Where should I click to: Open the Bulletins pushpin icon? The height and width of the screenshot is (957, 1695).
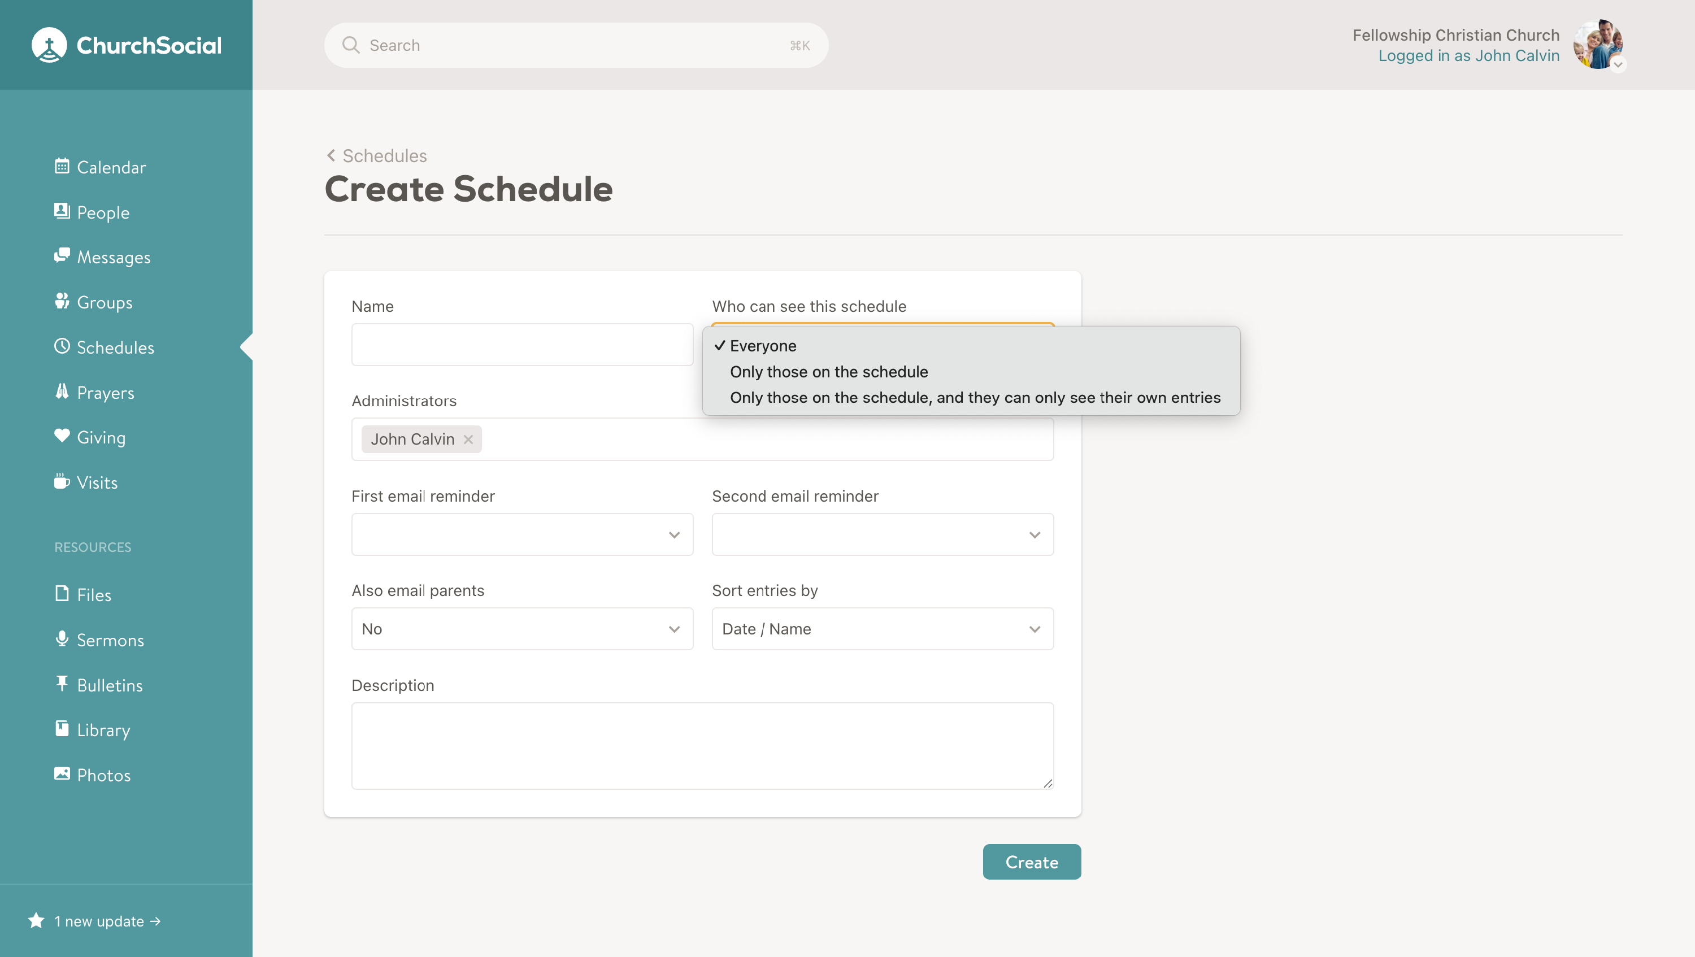point(62,684)
